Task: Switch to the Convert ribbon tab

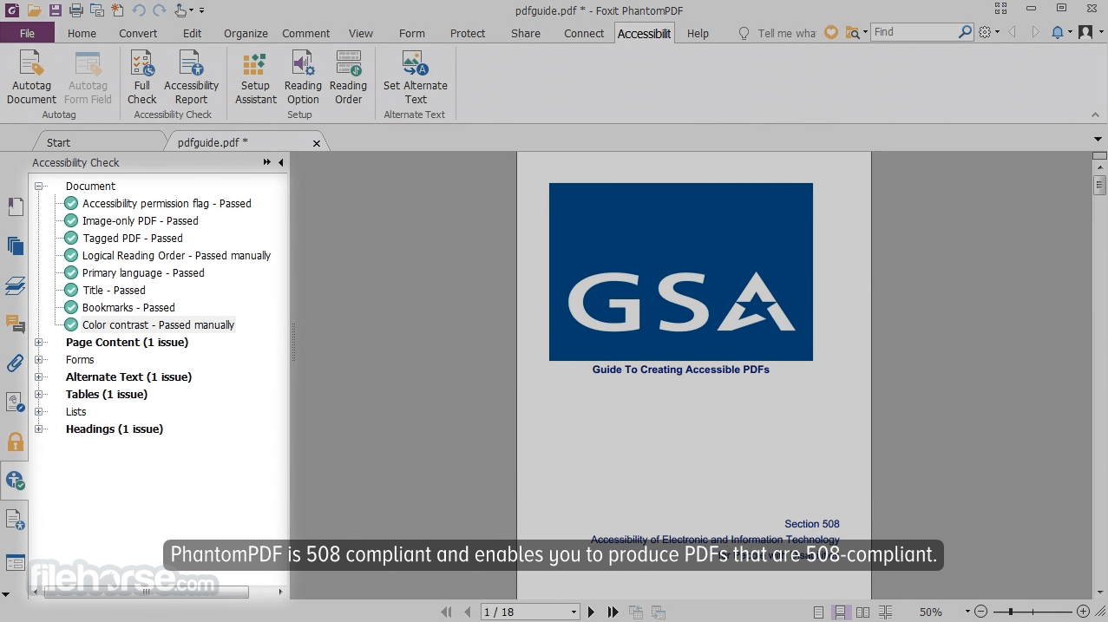Action: (x=138, y=33)
